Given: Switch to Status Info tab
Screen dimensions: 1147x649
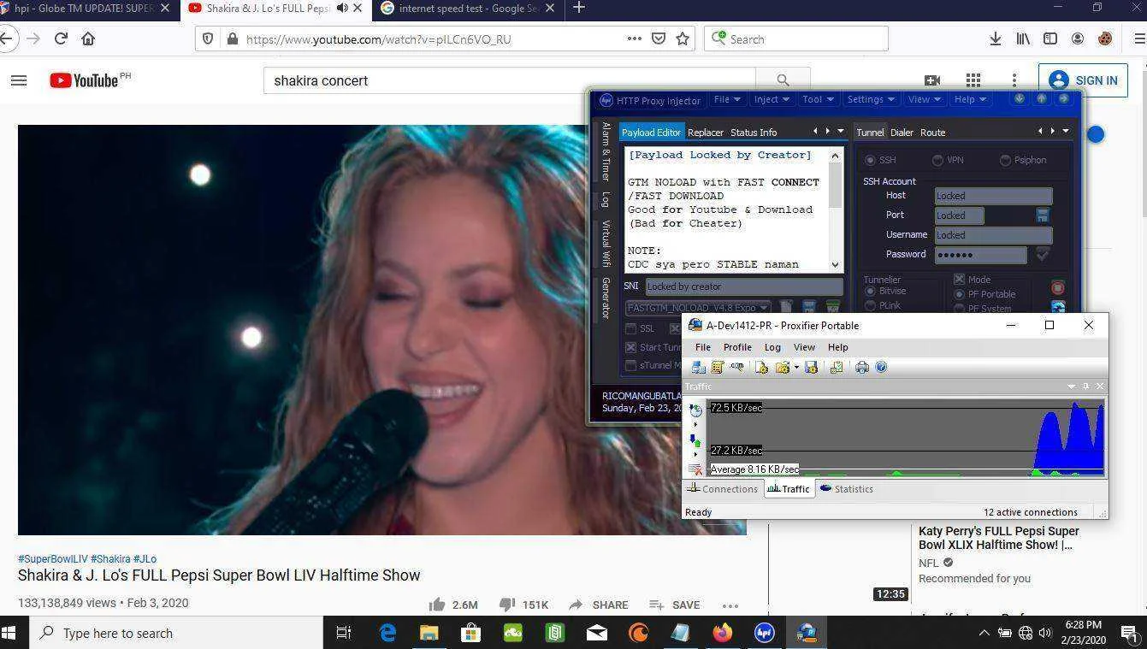Looking at the screenshot, I should click(x=754, y=133).
